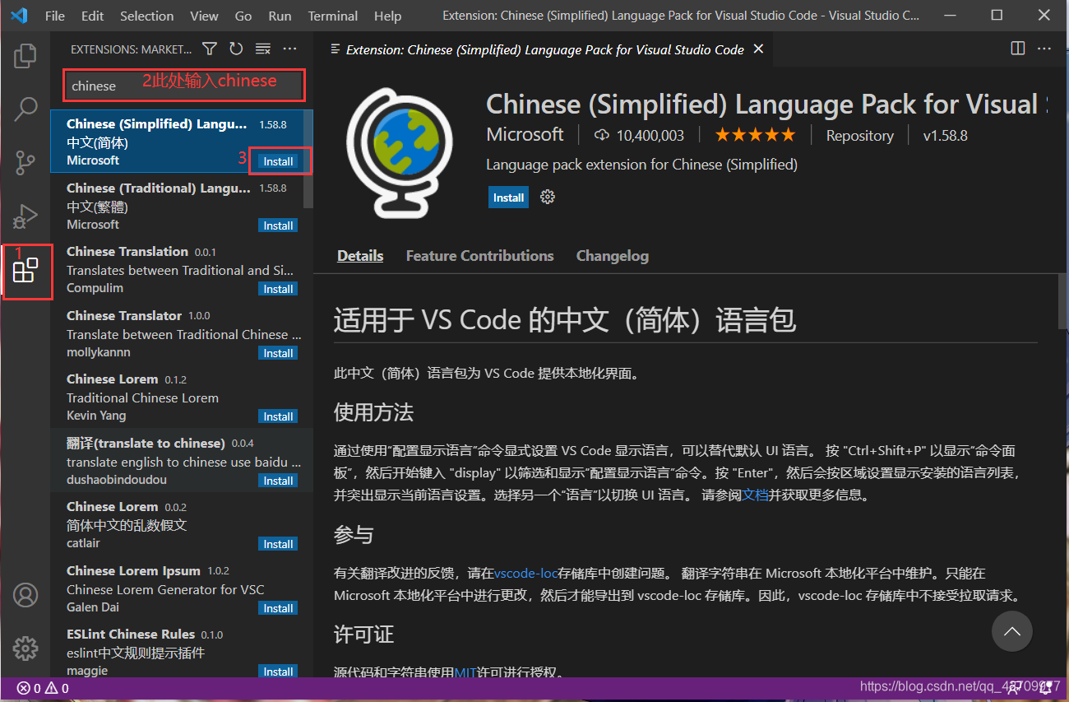Open the Edit menu

click(x=93, y=16)
